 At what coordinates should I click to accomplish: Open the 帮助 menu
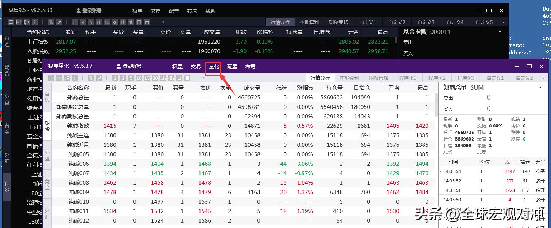[x=210, y=11]
